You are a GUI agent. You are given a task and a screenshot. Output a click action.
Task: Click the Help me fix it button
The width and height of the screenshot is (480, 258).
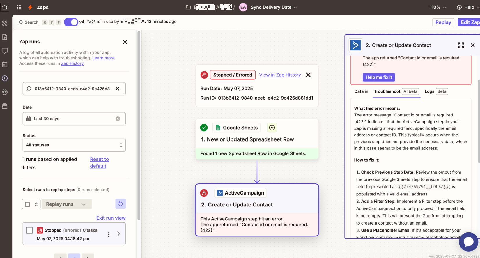coord(379,77)
